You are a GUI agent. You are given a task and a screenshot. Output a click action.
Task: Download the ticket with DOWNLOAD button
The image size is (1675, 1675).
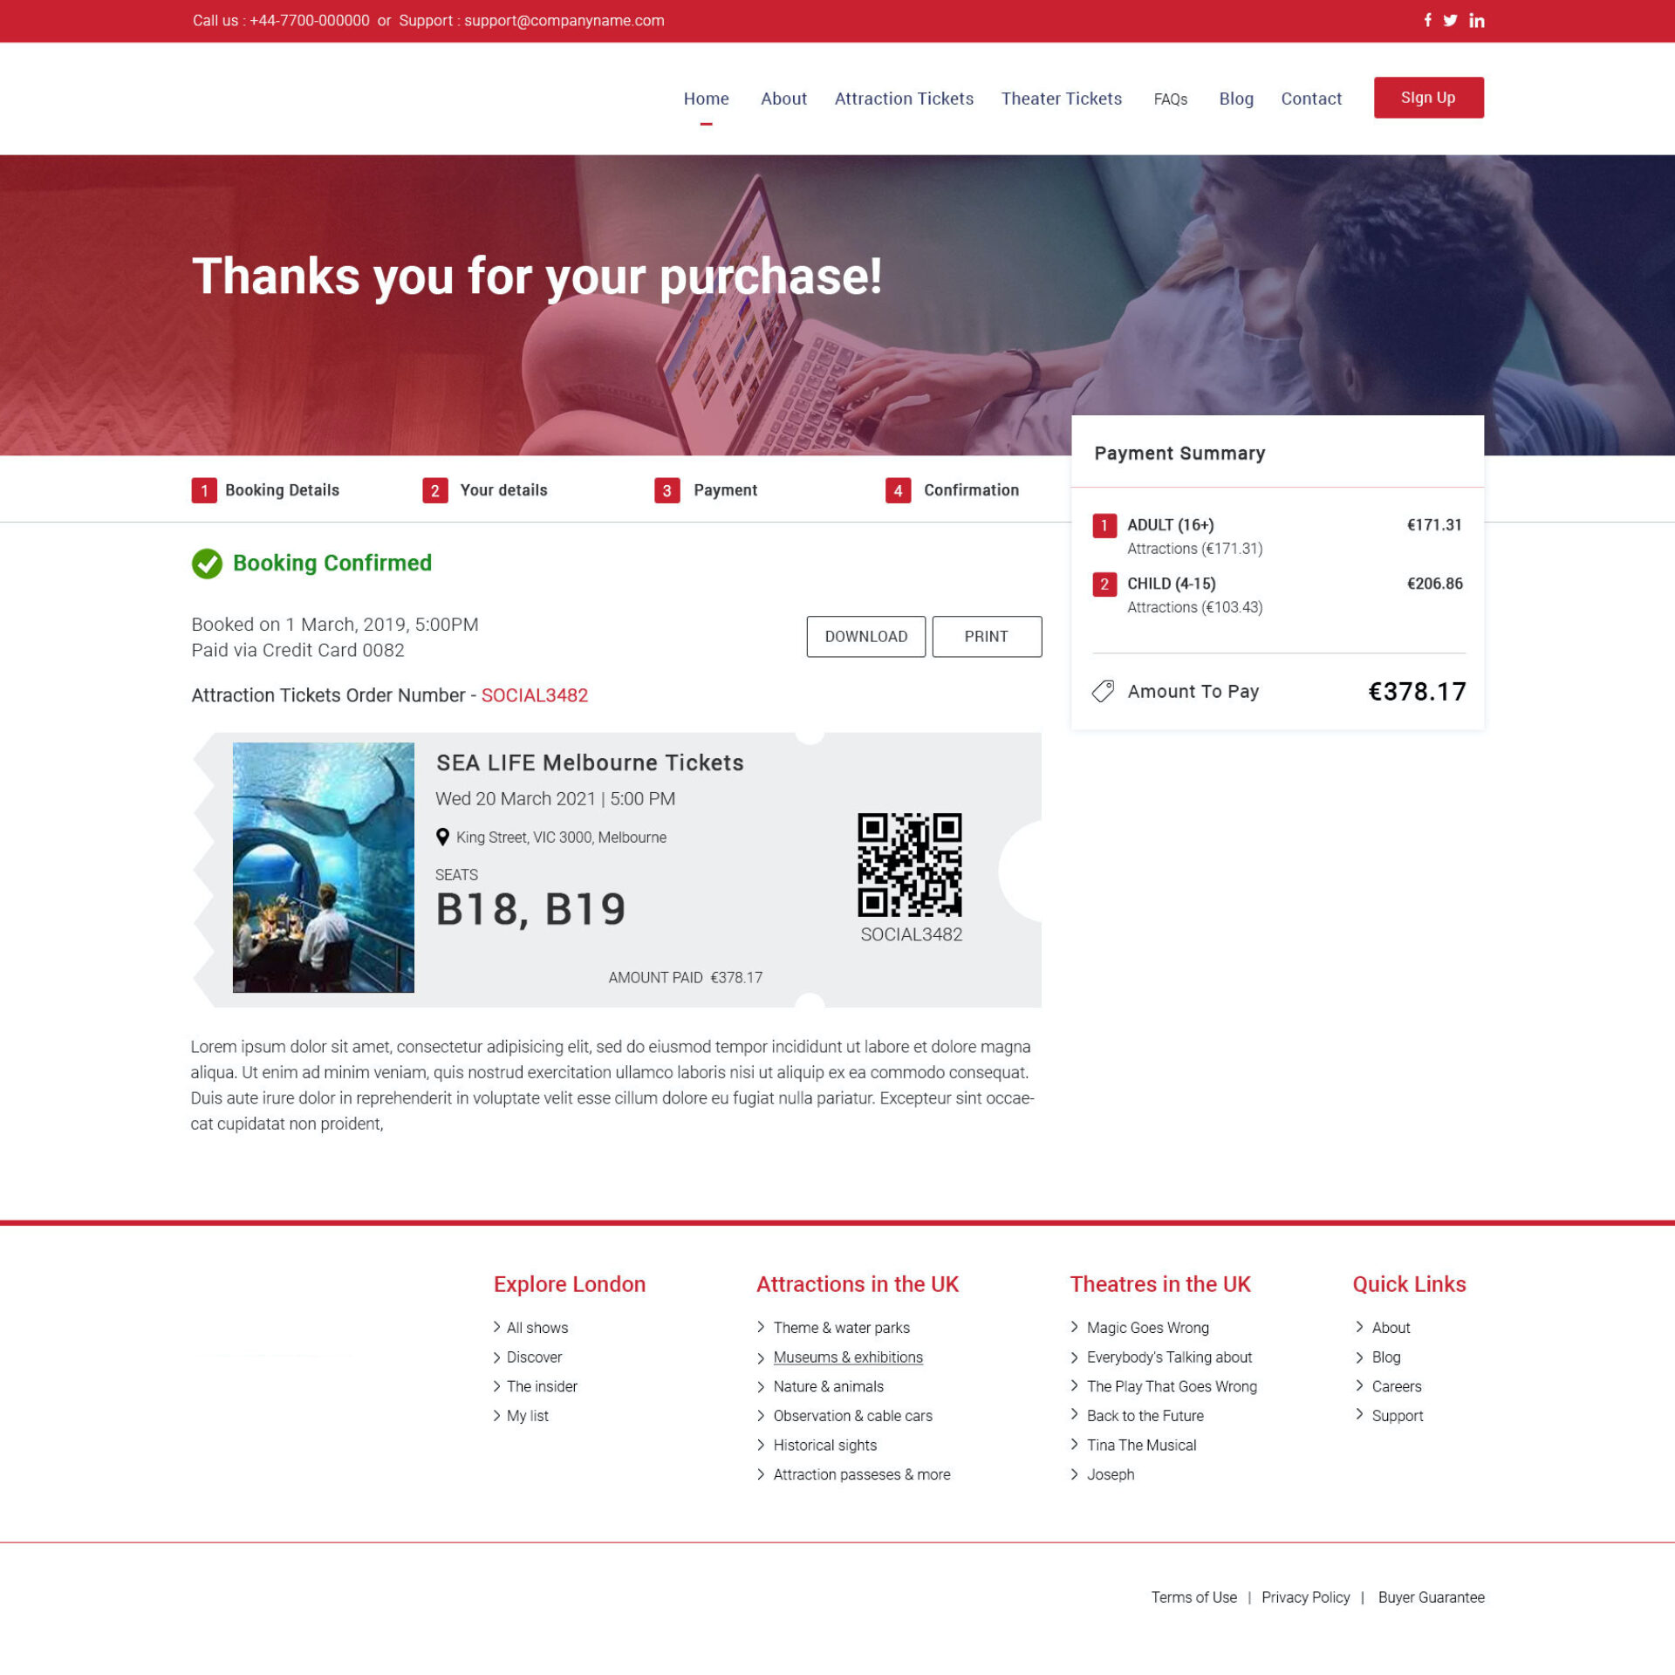point(865,637)
